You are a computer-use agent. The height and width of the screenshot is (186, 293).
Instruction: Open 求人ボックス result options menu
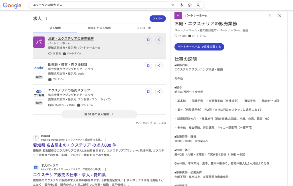[x=106, y=169]
